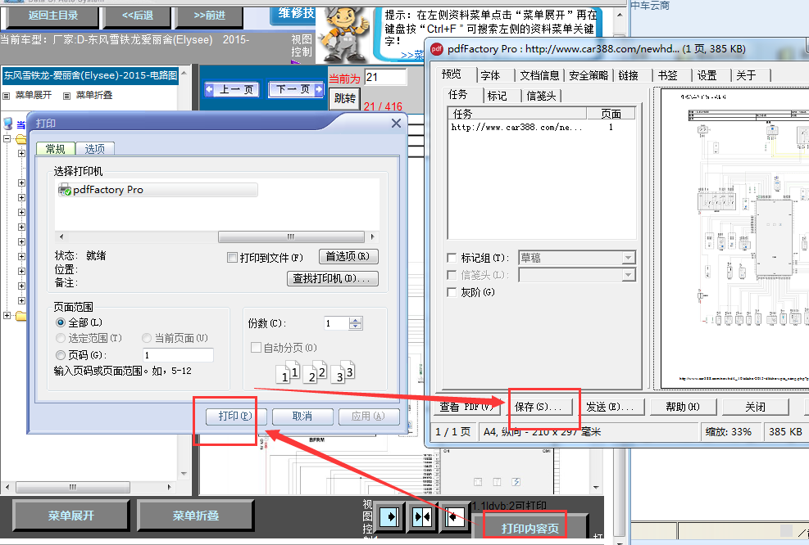Image resolution: width=809 pixels, height=545 pixels.
Task: Click the mechanic mascot icon
Action: click(344, 35)
